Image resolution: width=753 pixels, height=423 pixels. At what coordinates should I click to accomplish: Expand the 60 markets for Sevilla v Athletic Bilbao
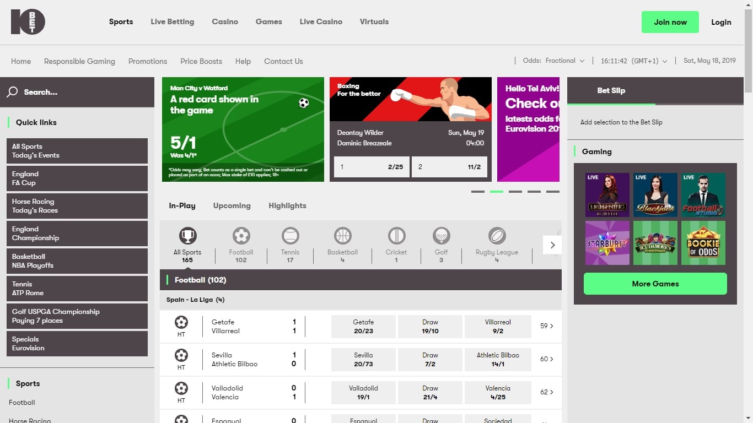[x=547, y=359]
